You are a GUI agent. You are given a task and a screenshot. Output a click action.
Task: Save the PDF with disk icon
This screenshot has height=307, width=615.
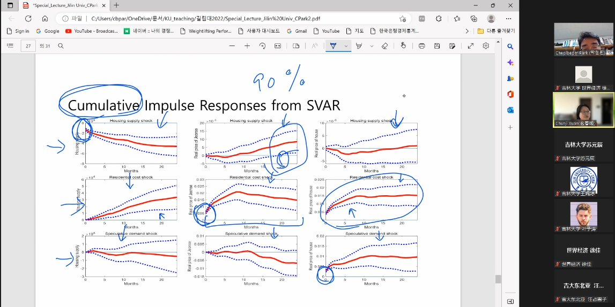[x=437, y=46]
